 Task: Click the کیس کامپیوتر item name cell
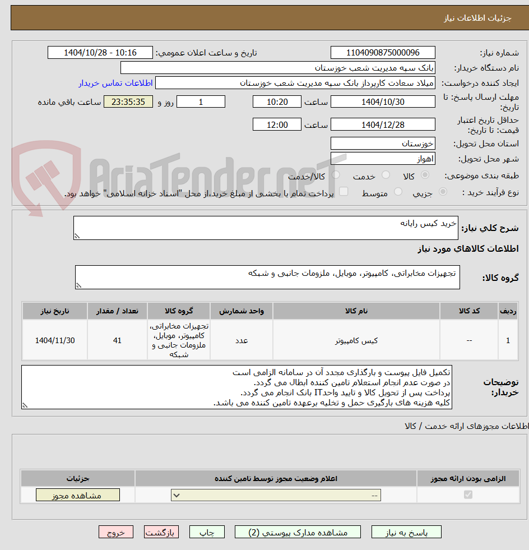point(356,340)
